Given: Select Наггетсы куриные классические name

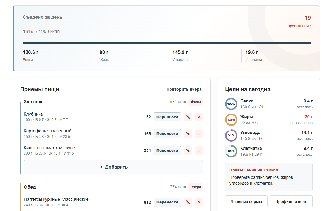Looking at the screenshot, I should tap(56, 199).
